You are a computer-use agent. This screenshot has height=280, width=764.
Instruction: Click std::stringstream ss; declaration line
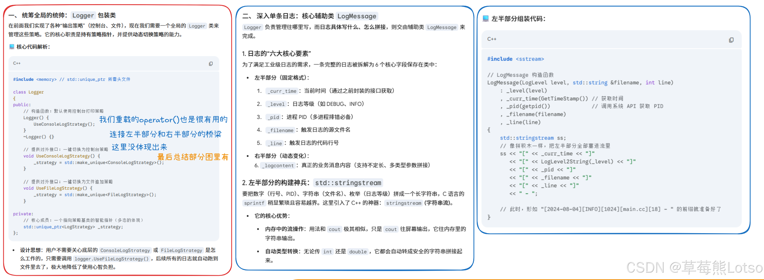[533, 138]
